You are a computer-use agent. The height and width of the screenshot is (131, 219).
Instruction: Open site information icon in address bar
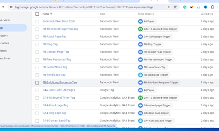11,7
